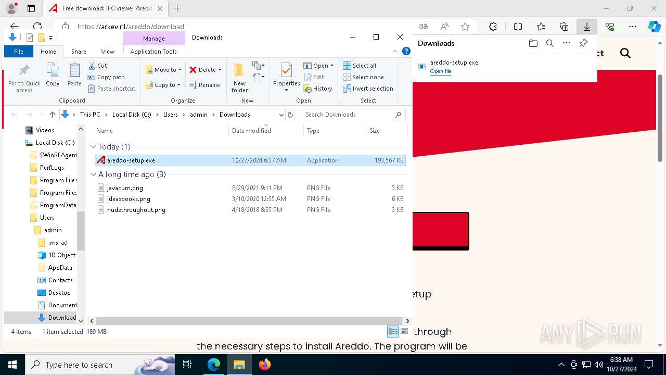This screenshot has width=666, height=375.
Task: Collapse A long time ago group
Action: click(x=94, y=174)
